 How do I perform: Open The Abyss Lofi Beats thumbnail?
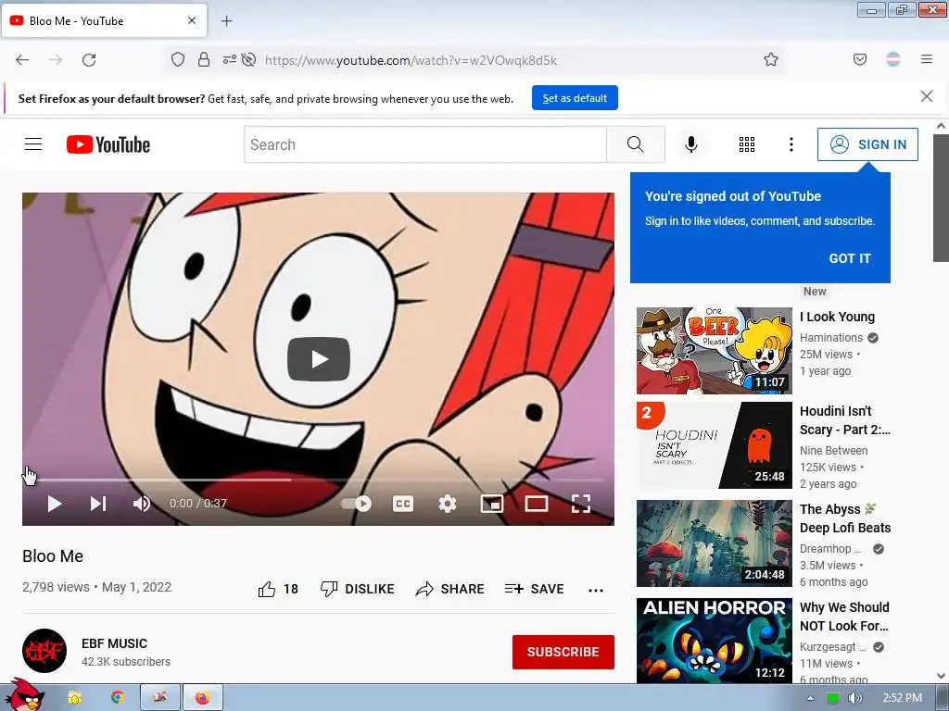click(x=715, y=543)
